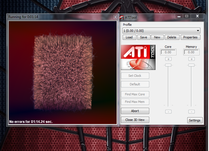Abort the running artifact scan
Image resolution: width=209 pixels, height=151 pixels.
click(135, 111)
